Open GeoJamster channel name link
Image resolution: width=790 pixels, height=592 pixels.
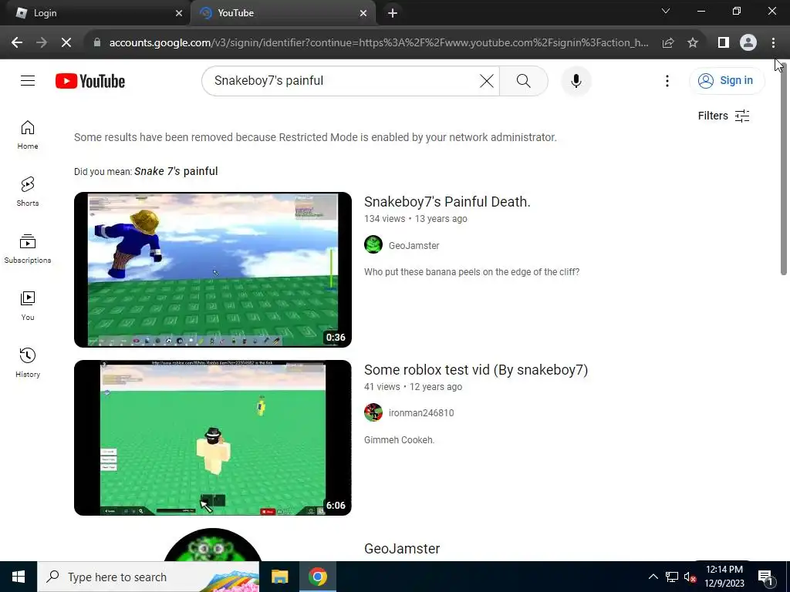click(414, 246)
